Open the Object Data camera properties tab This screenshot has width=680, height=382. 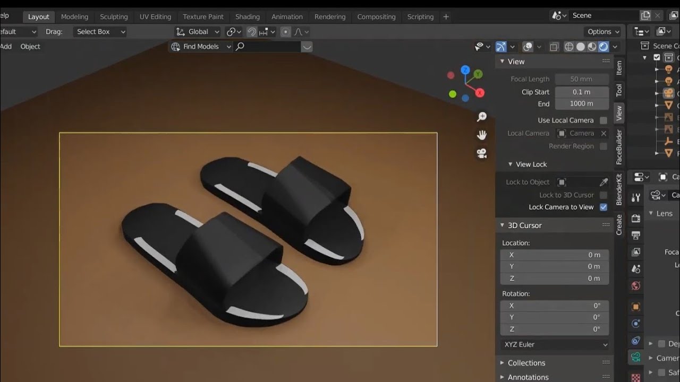[636, 358]
